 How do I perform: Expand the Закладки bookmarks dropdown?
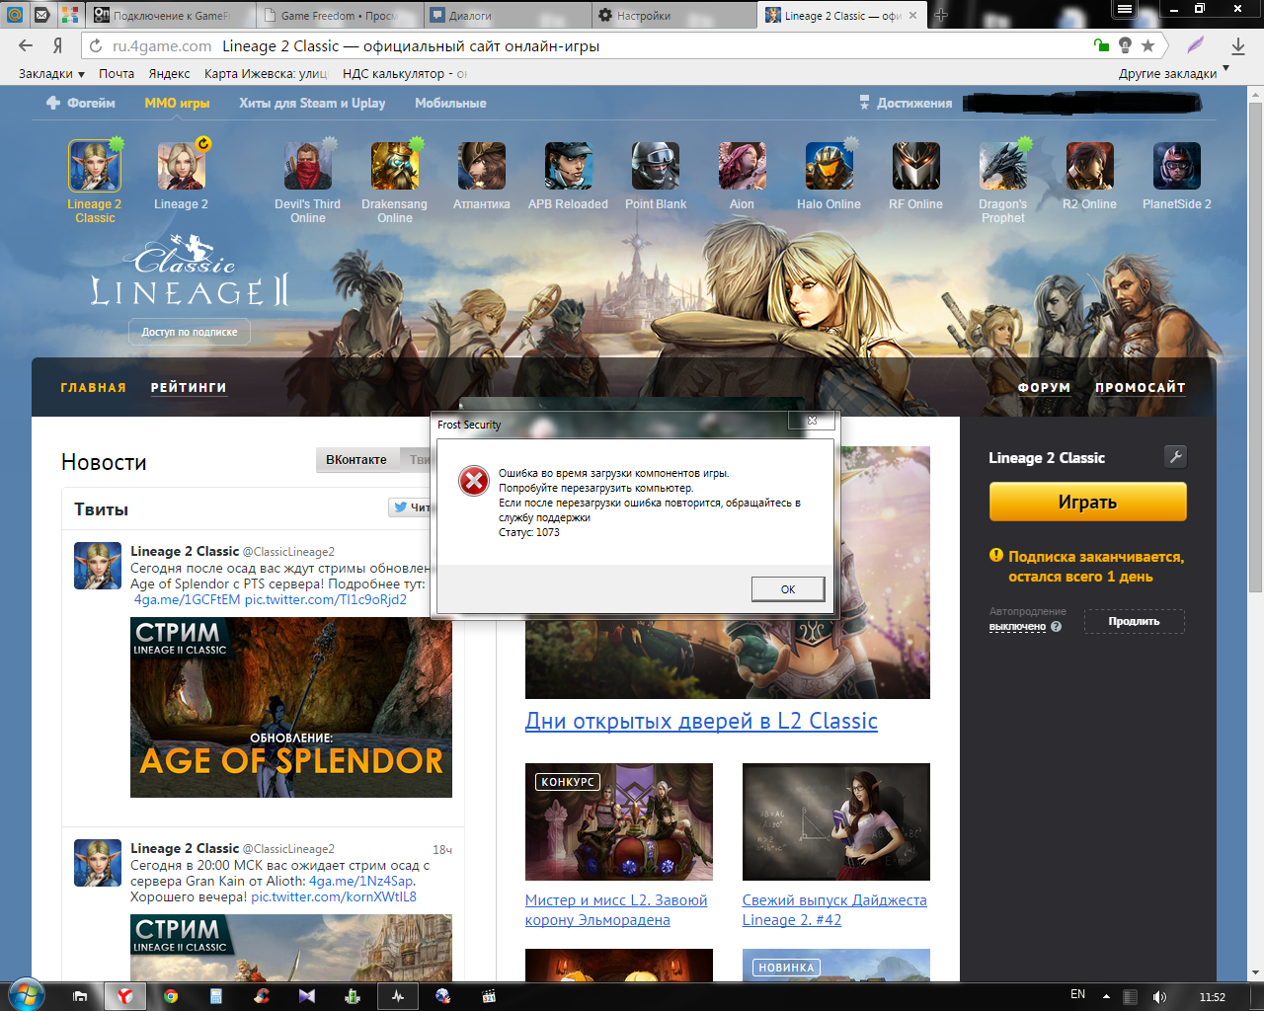51,74
